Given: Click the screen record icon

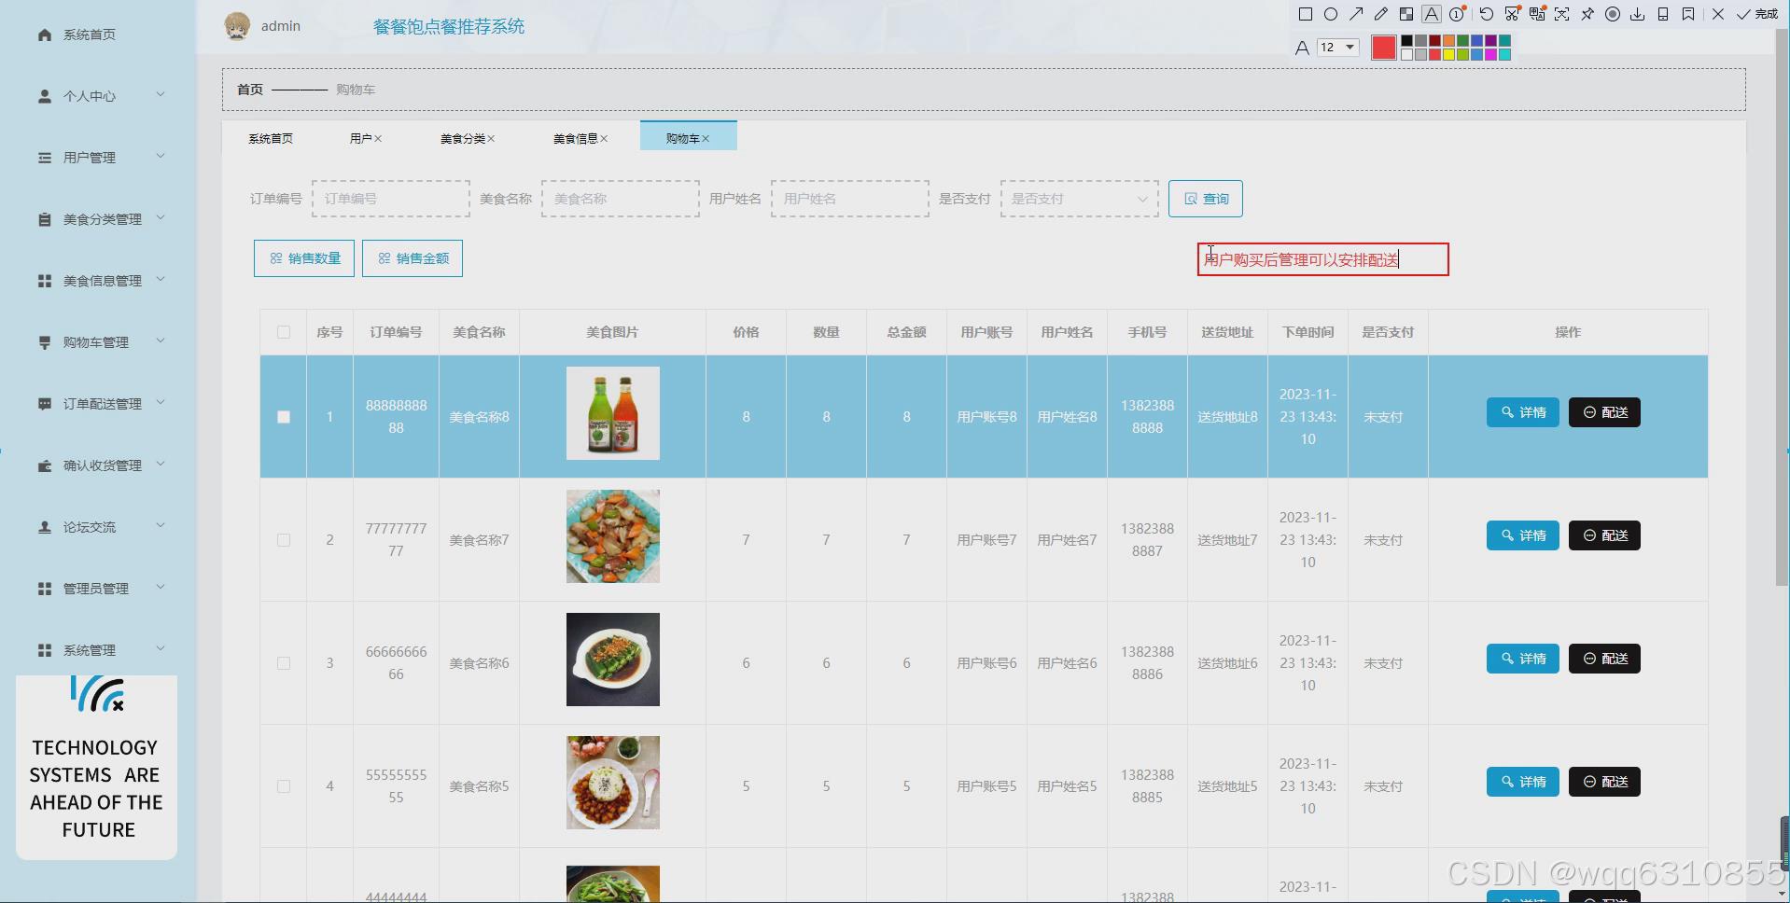Looking at the screenshot, I should [1613, 14].
